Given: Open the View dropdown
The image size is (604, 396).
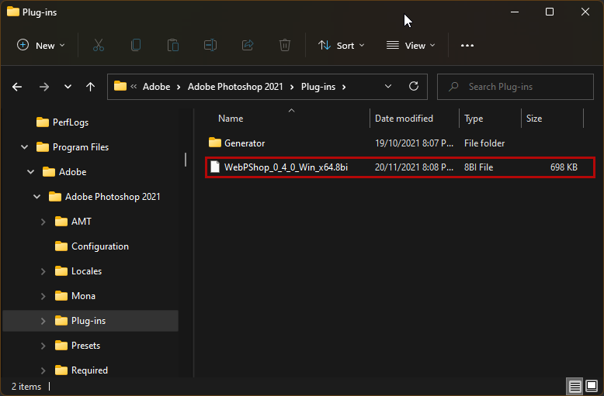Looking at the screenshot, I should pyautogui.click(x=411, y=46).
